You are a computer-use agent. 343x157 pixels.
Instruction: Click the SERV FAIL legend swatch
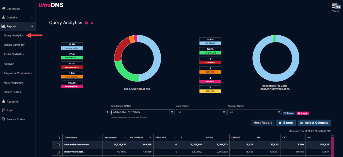click(210, 91)
